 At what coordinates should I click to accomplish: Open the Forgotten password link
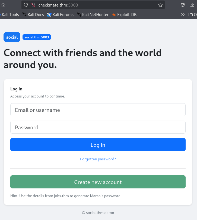[x=98, y=159]
